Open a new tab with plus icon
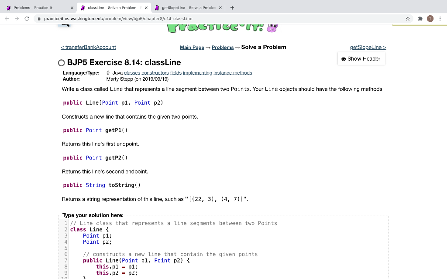The image size is (447, 279). [232, 8]
